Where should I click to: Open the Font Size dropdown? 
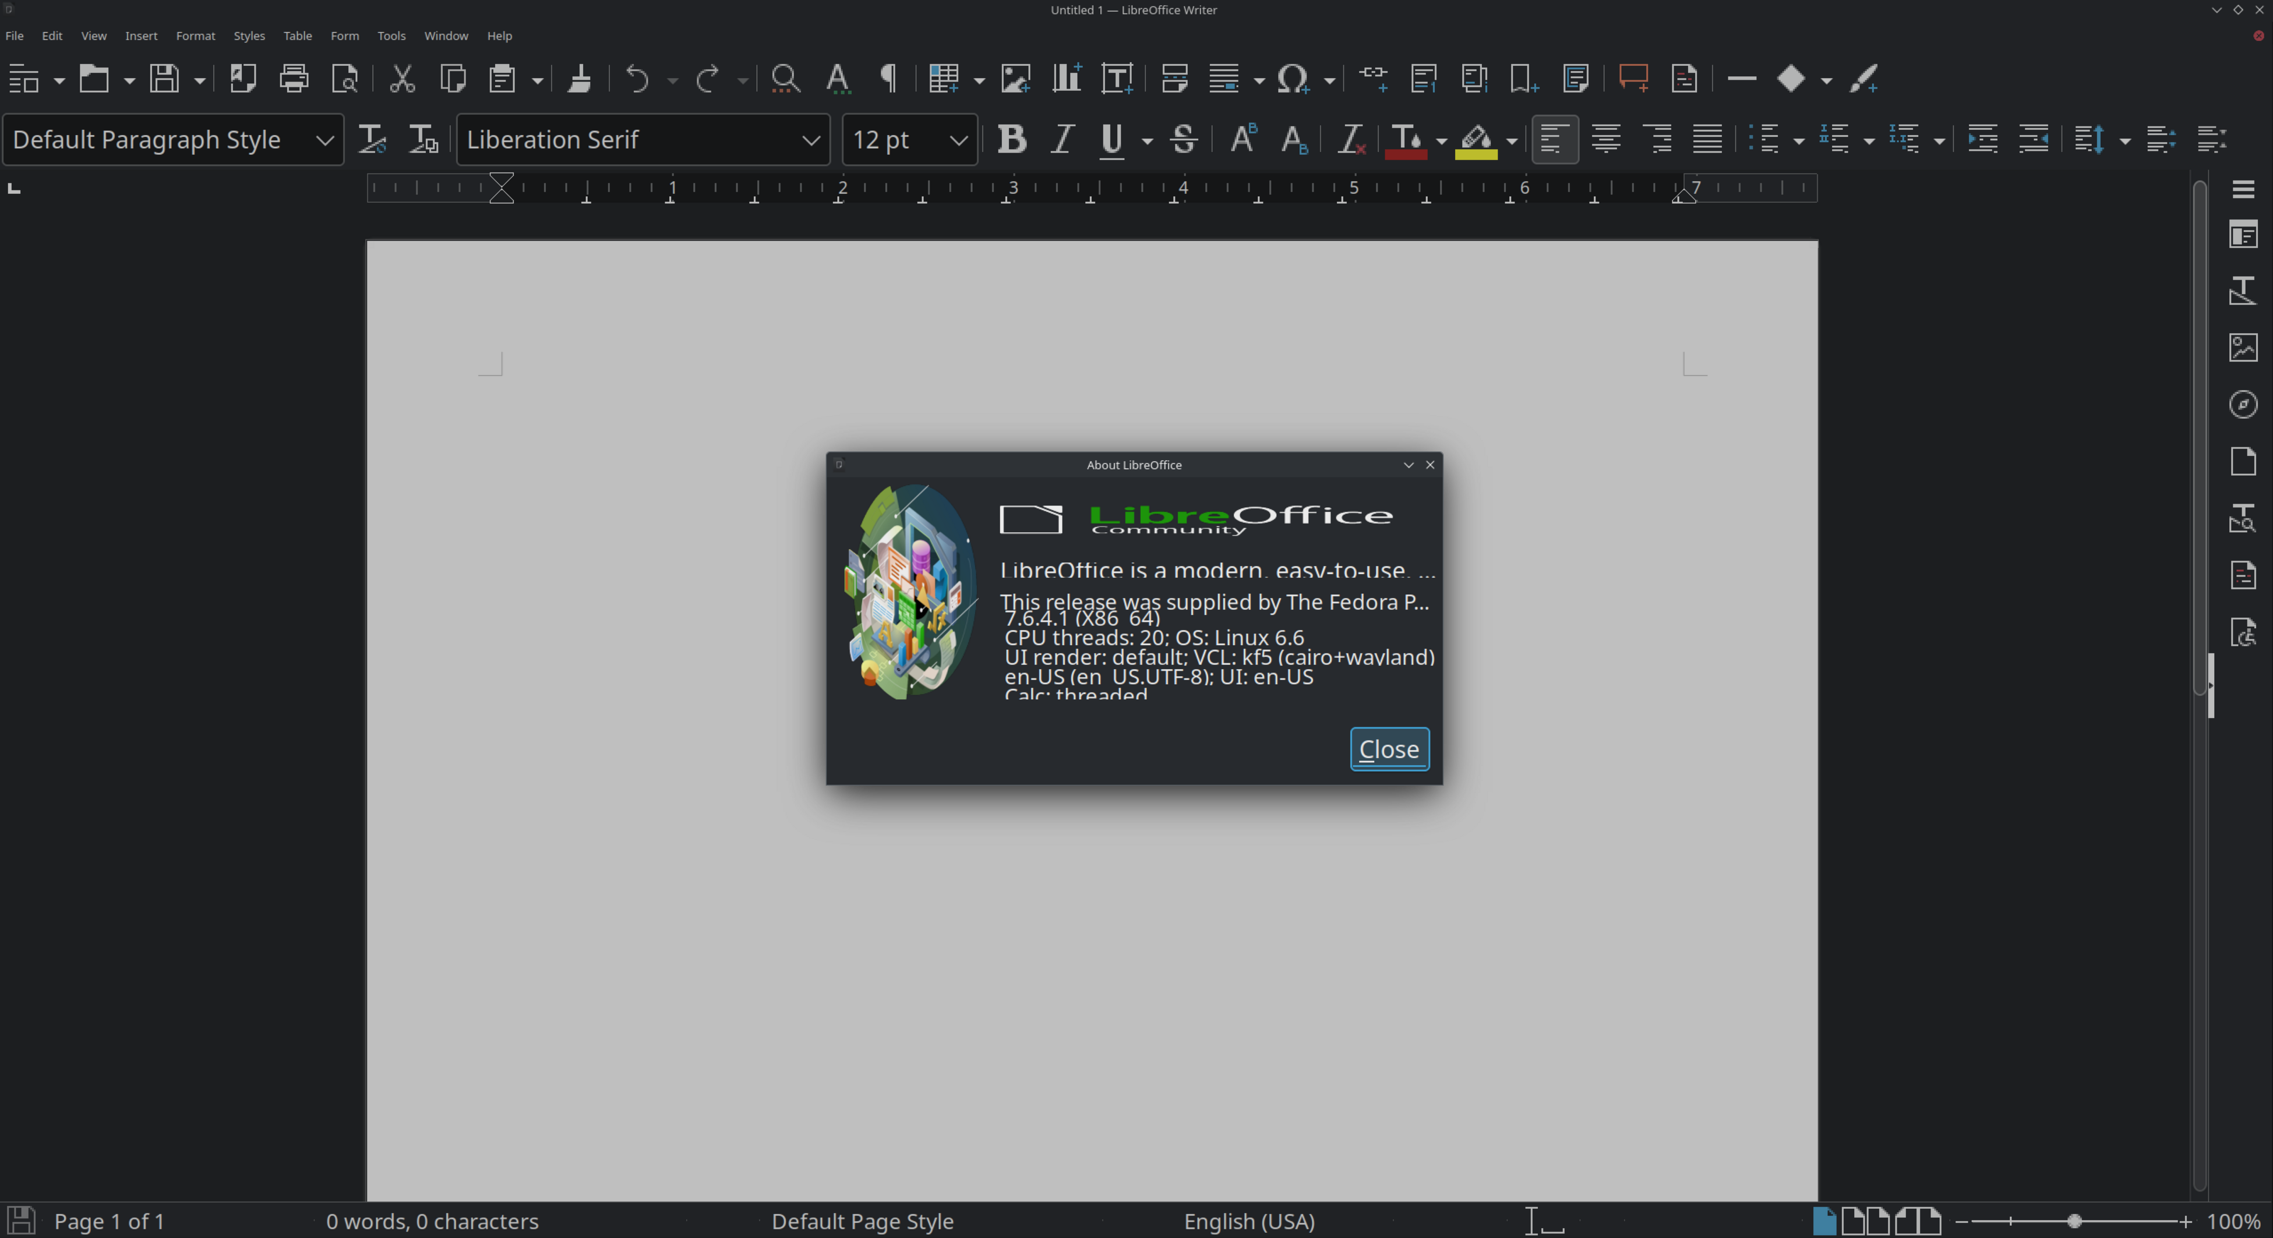(958, 140)
